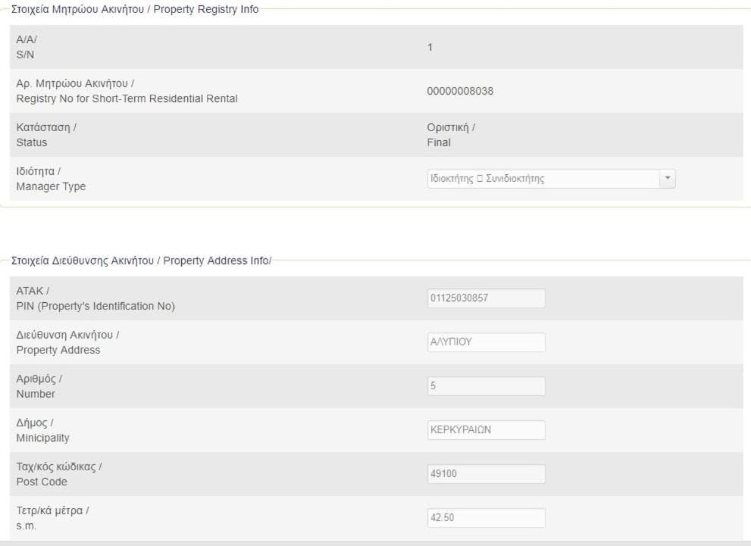Select the Property Address field ΑΛΥΠΙΟΥ
751x546 pixels.
(x=486, y=342)
